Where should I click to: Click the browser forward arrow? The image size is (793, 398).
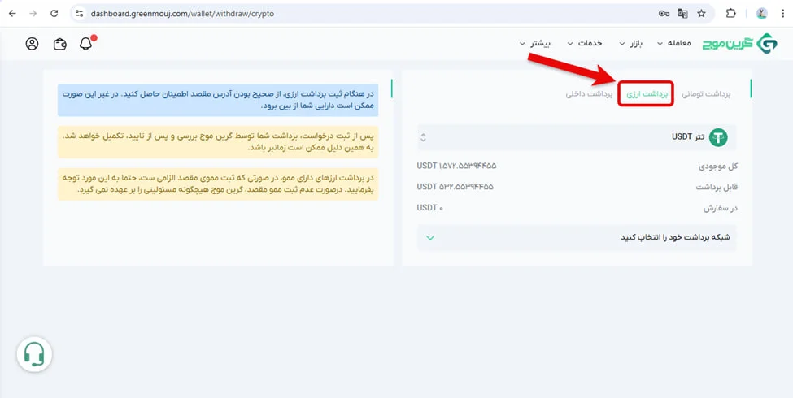(33, 14)
